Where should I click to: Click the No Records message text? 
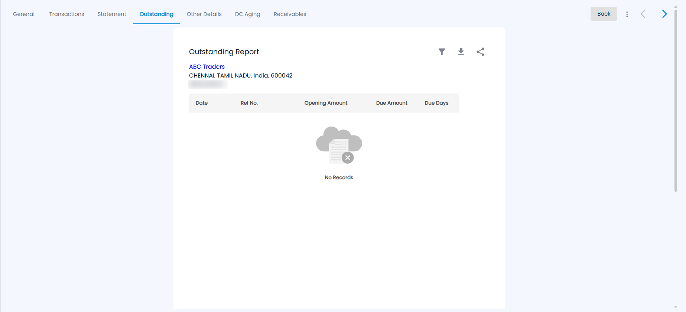339,177
